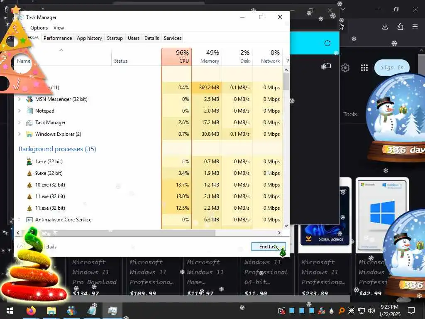The width and height of the screenshot is (425, 319).
Task: Expand the Task Manager process row
Action: [19, 123]
